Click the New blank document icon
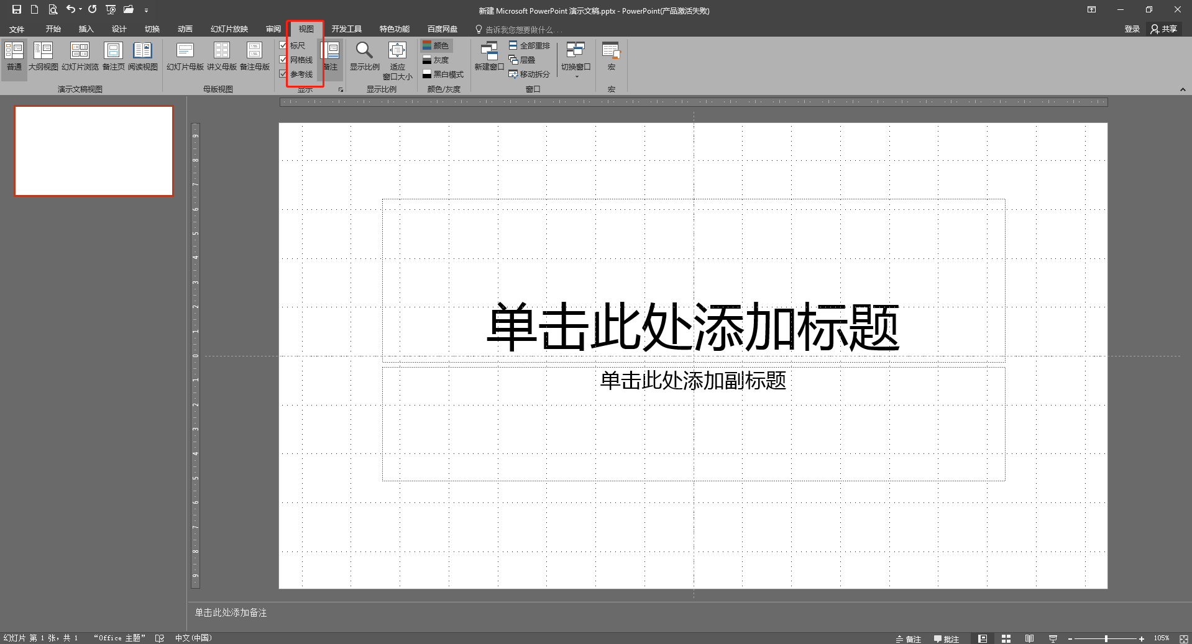This screenshot has width=1192, height=644. (35, 9)
